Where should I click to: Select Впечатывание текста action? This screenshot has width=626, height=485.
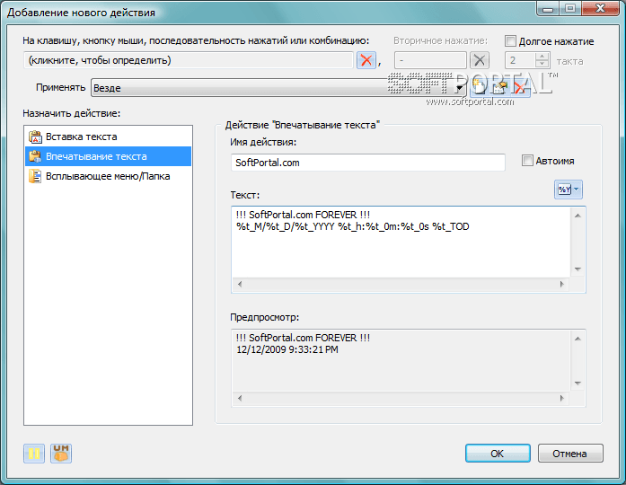[108, 156]
